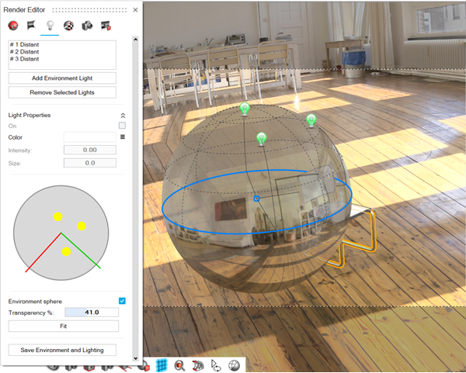Click the blue grid icon in bottom toolbar
466x373 pixels.
point(162,365)
